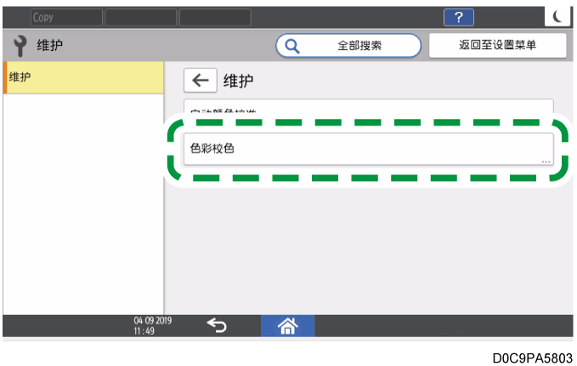Open help with the question mark icon

[459, 18]
